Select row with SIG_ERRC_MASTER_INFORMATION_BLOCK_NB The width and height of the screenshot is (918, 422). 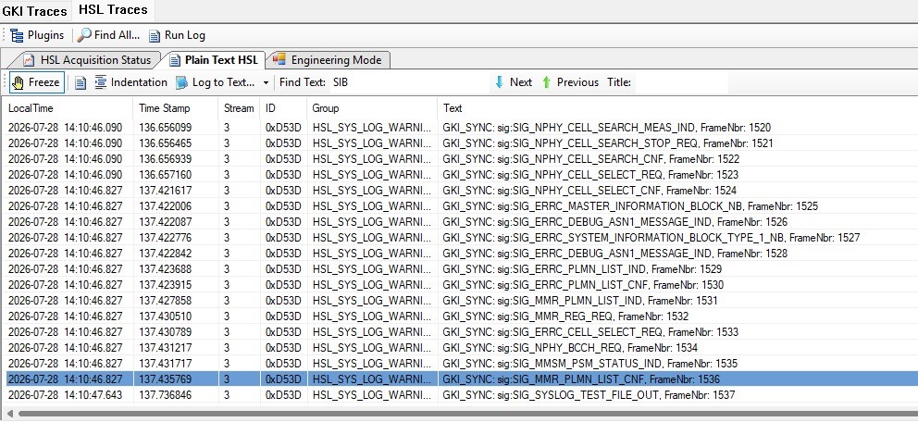click(x=462, y=206)
